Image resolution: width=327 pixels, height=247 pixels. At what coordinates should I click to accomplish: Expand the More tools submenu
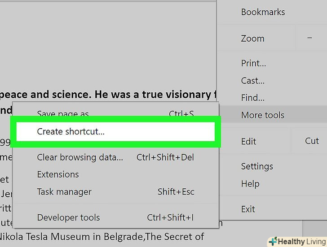click(263, 115)
